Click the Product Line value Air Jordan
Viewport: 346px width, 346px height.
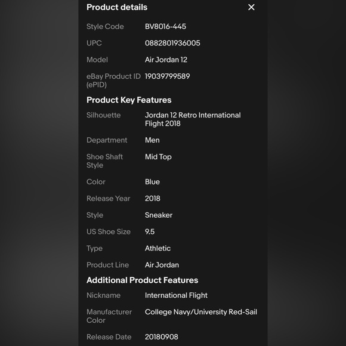[162, 265]
